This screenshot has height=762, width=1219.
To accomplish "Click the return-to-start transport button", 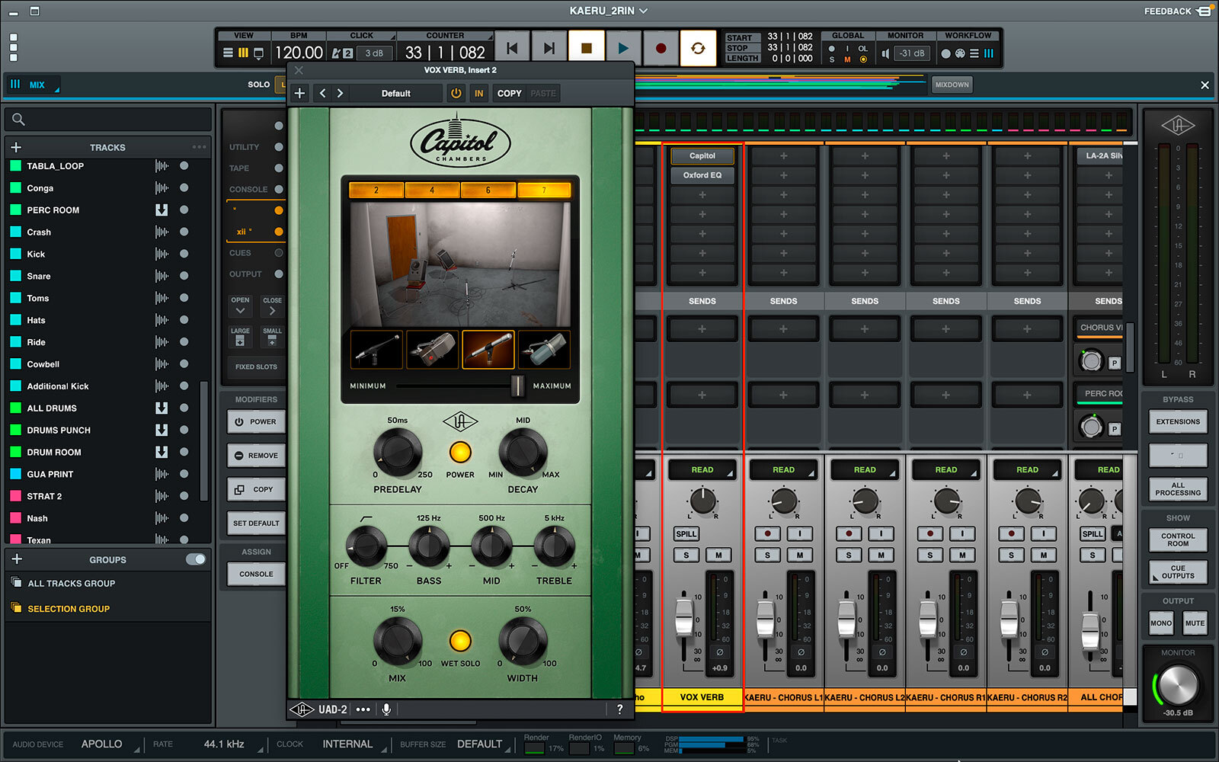I will pos(512,49).
